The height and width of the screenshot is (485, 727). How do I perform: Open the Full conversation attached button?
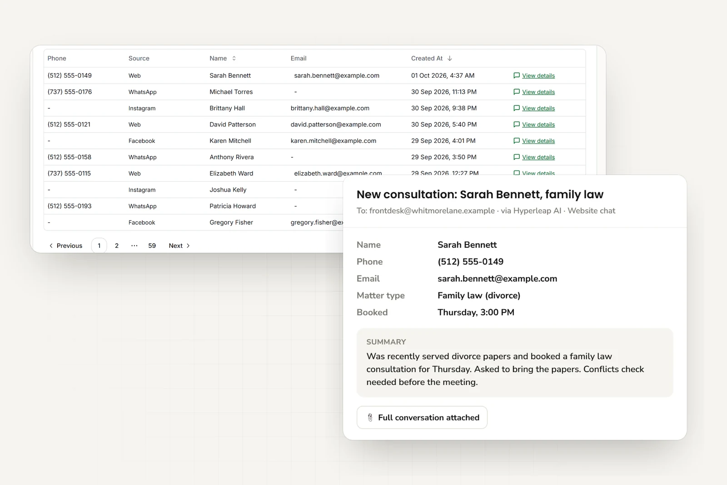[422, 417]
